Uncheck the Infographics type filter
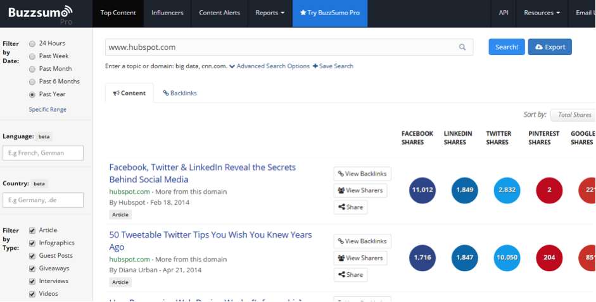 click(x=32, y=243)
